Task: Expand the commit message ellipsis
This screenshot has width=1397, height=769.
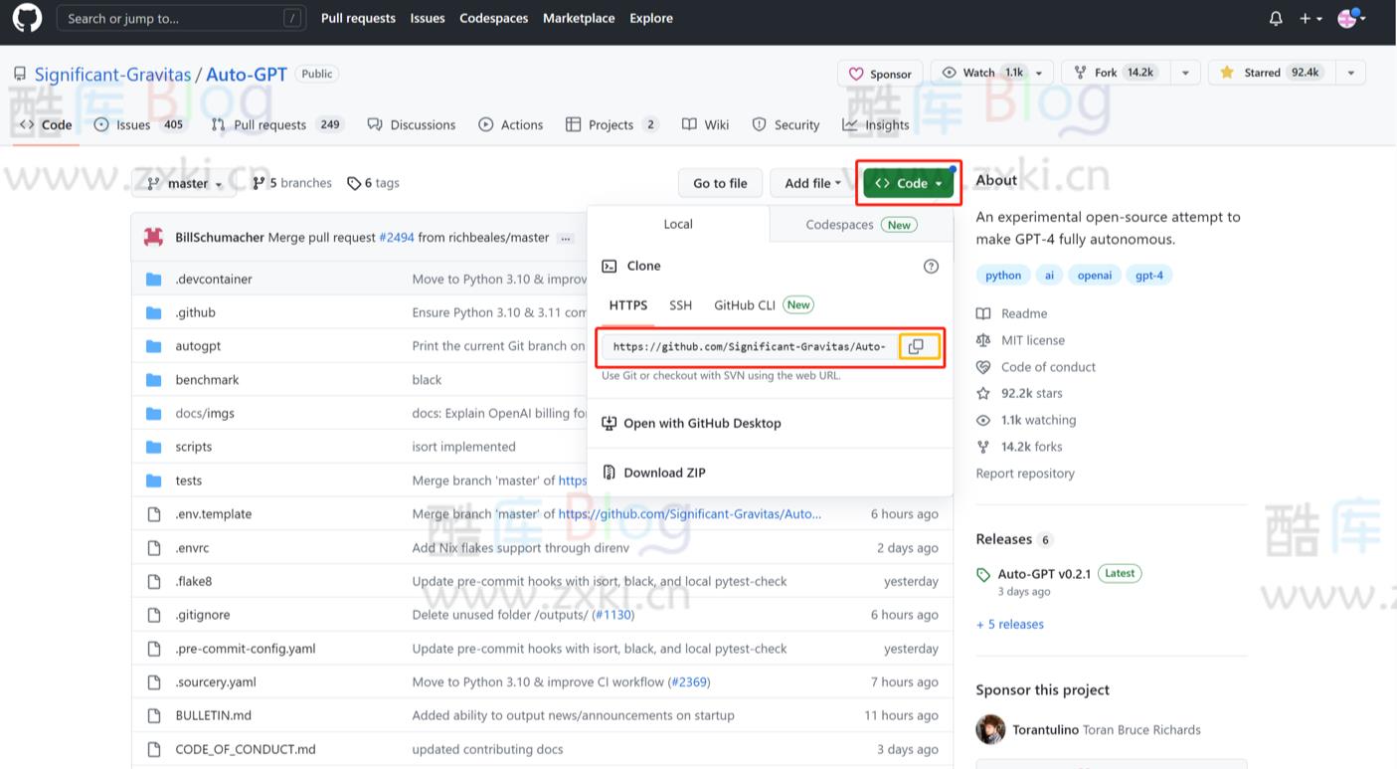Action: pyautogui.click(x=566, y=238)
